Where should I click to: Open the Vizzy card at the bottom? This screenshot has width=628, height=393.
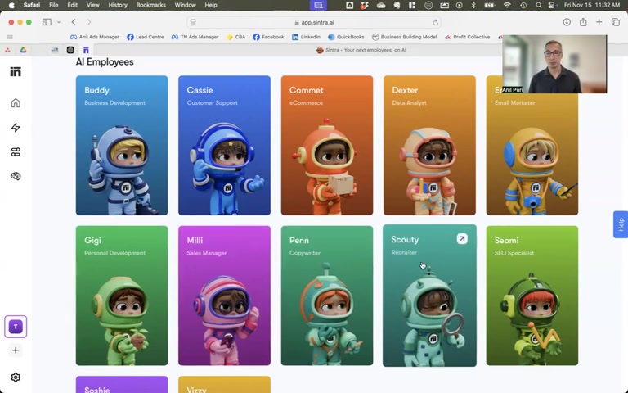point(224,385)
